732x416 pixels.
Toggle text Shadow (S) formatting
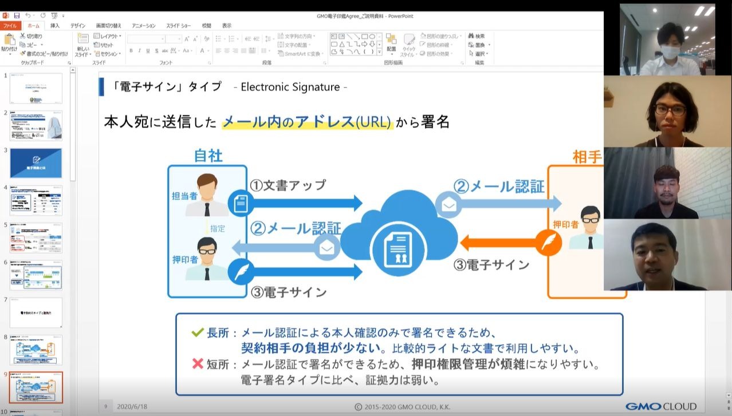pos(156,51)
